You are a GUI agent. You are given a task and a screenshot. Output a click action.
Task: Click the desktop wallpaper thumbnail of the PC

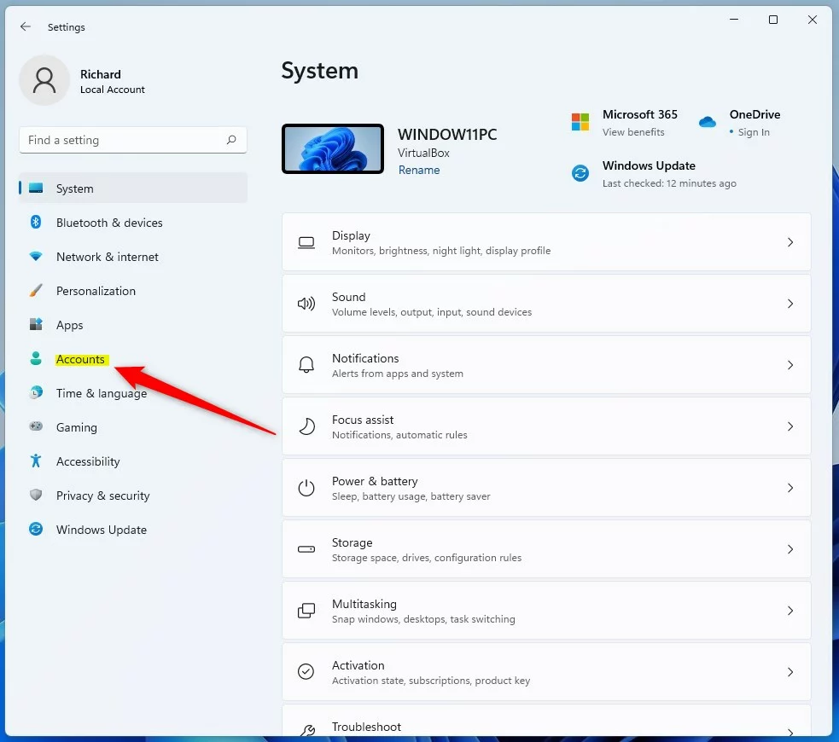(333, 148)
